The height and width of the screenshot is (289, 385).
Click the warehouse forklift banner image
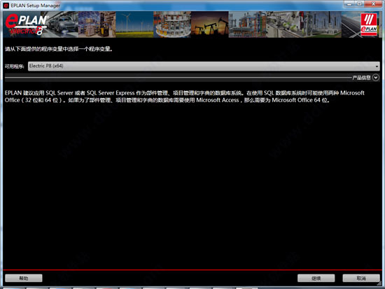click(97, 24)
